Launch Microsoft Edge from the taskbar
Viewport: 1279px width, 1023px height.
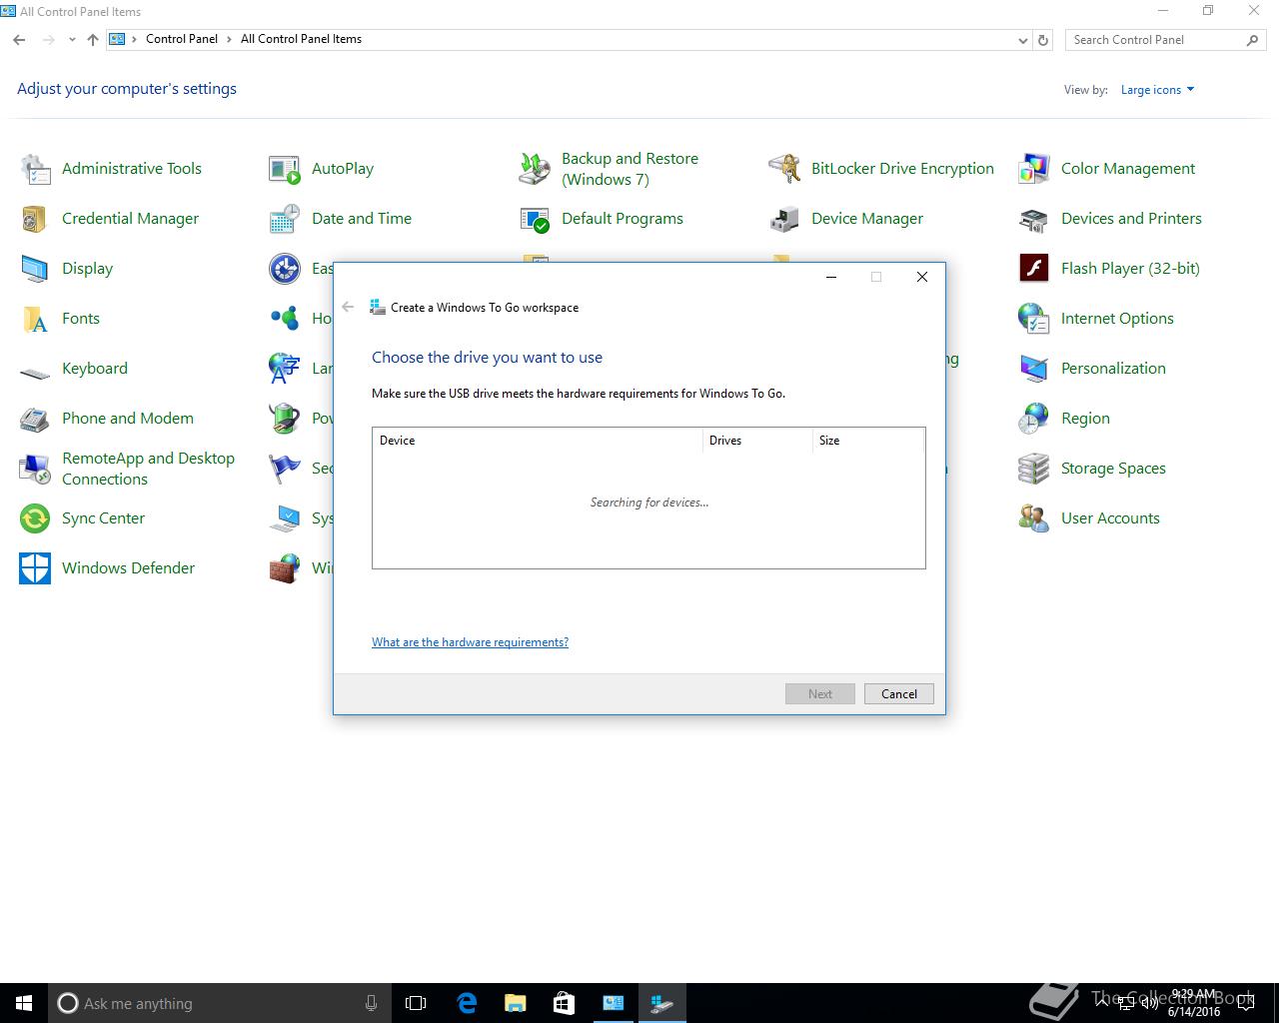[x=467, y=1003]
